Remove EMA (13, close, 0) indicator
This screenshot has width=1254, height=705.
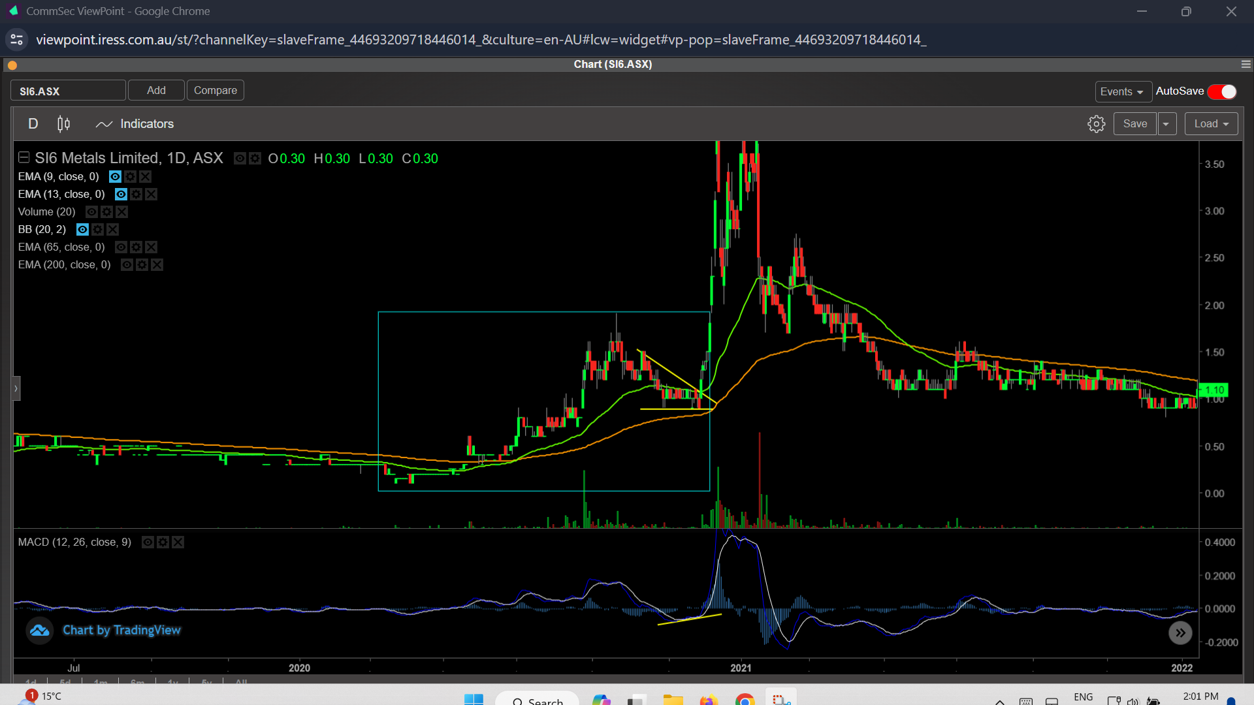(151, 195)
